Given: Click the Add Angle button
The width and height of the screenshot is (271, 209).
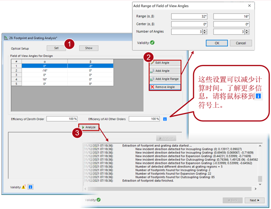Looking at the screenshot, I should point(165,71).
